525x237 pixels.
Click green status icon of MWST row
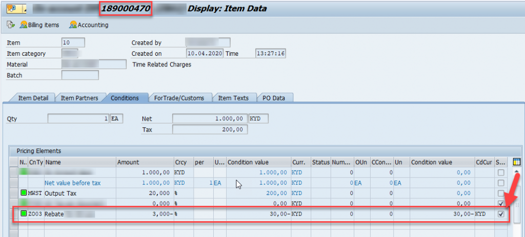point(24,193)
